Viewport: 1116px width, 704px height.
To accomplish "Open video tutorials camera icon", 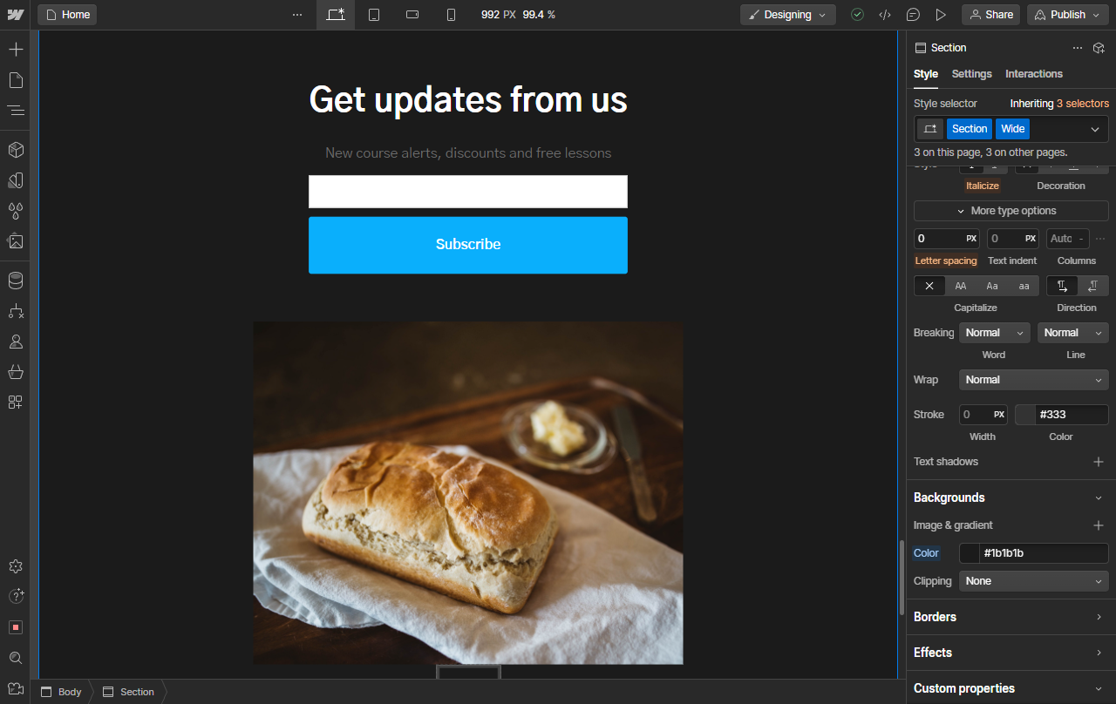I will tap(16, 688).
